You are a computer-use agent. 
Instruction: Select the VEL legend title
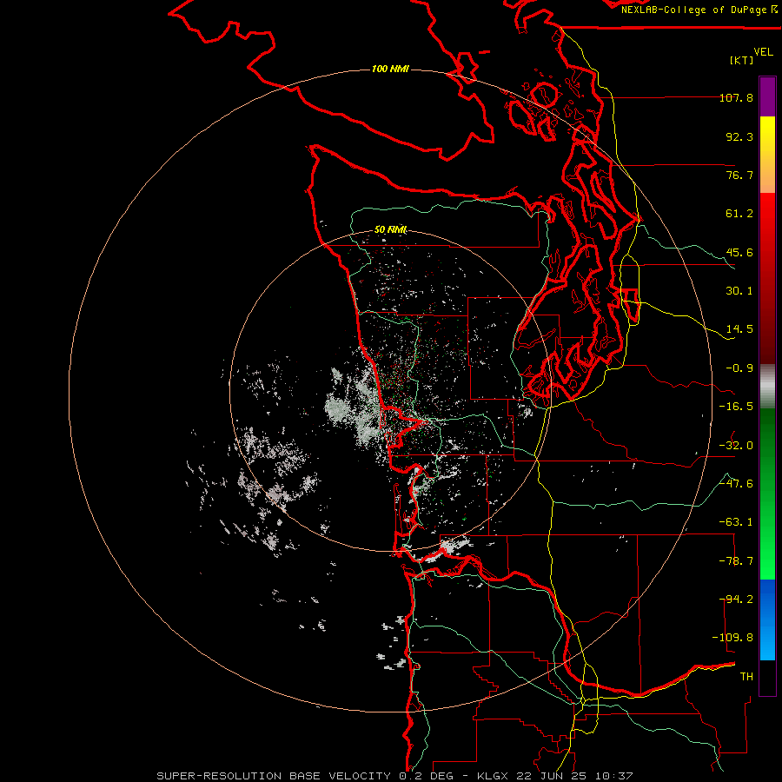pos(763,52)
